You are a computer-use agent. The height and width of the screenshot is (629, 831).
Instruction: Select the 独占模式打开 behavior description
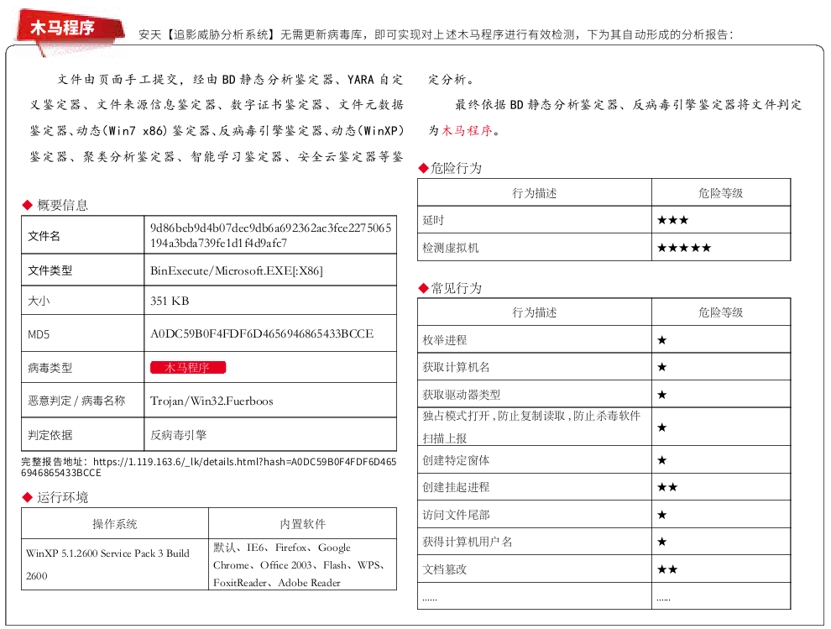point(531,427)
